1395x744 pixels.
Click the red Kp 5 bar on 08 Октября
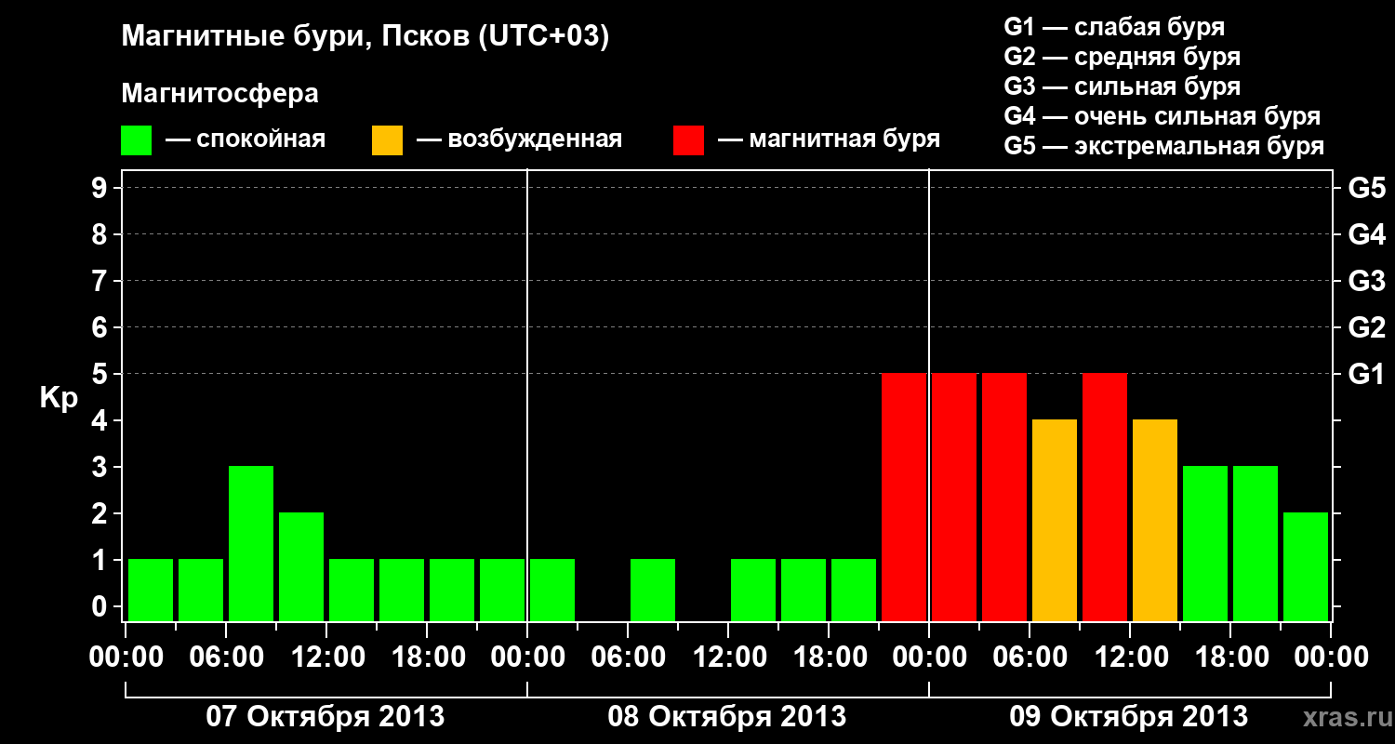point(904,497)
